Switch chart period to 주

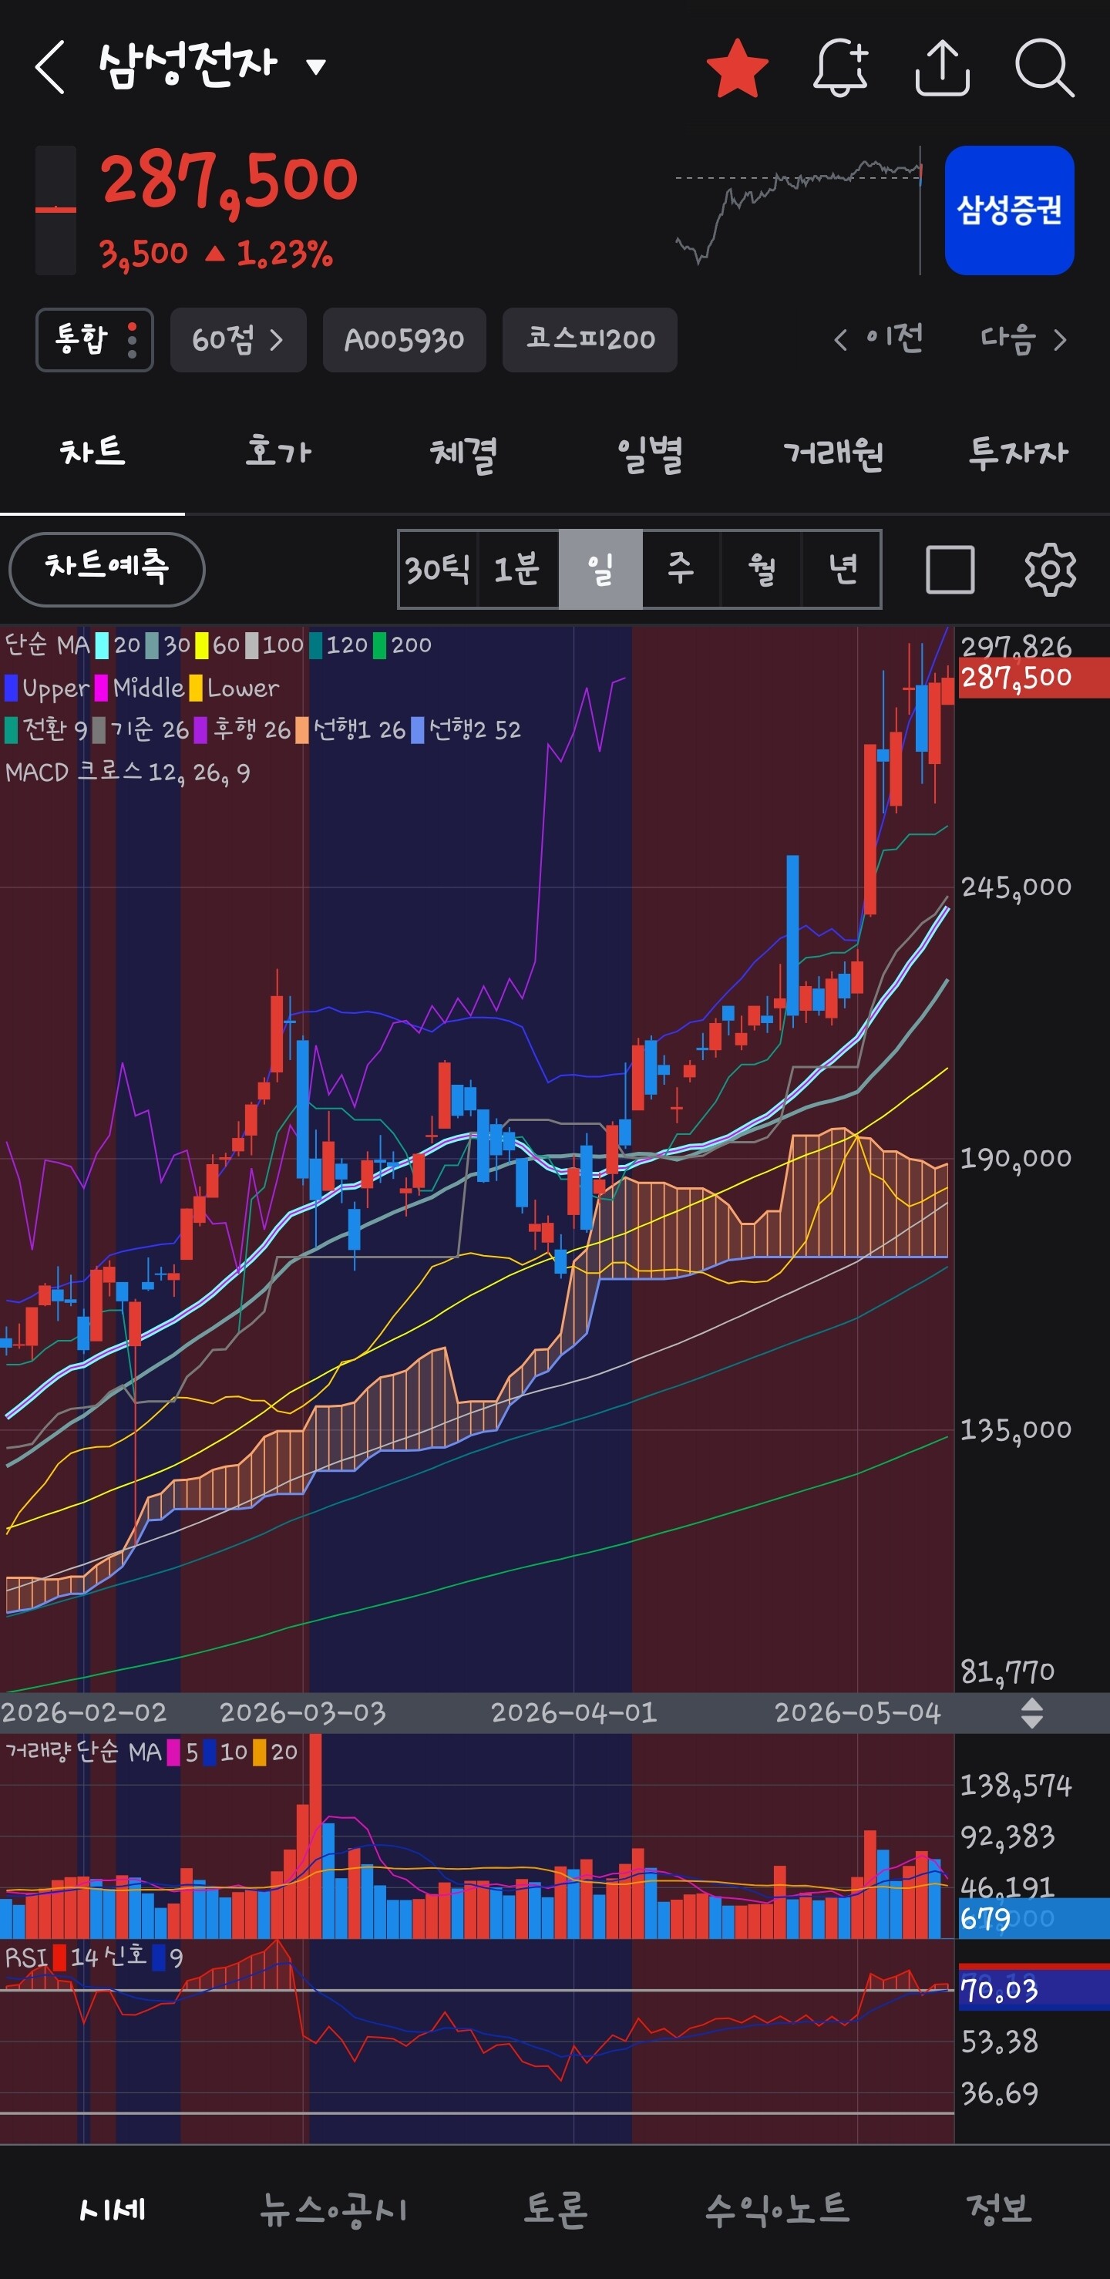point(680,569)
